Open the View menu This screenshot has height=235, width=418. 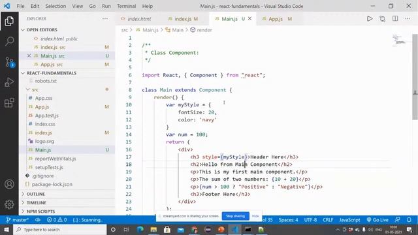[77, 6]
